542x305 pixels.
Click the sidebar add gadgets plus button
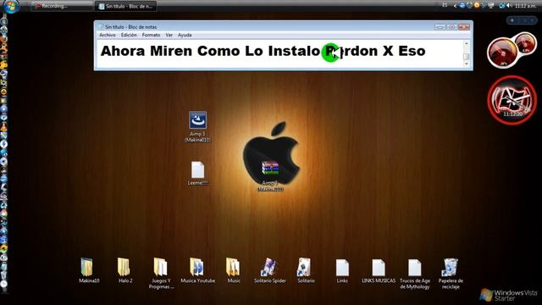pyautogui.click(x=512, y=20)
